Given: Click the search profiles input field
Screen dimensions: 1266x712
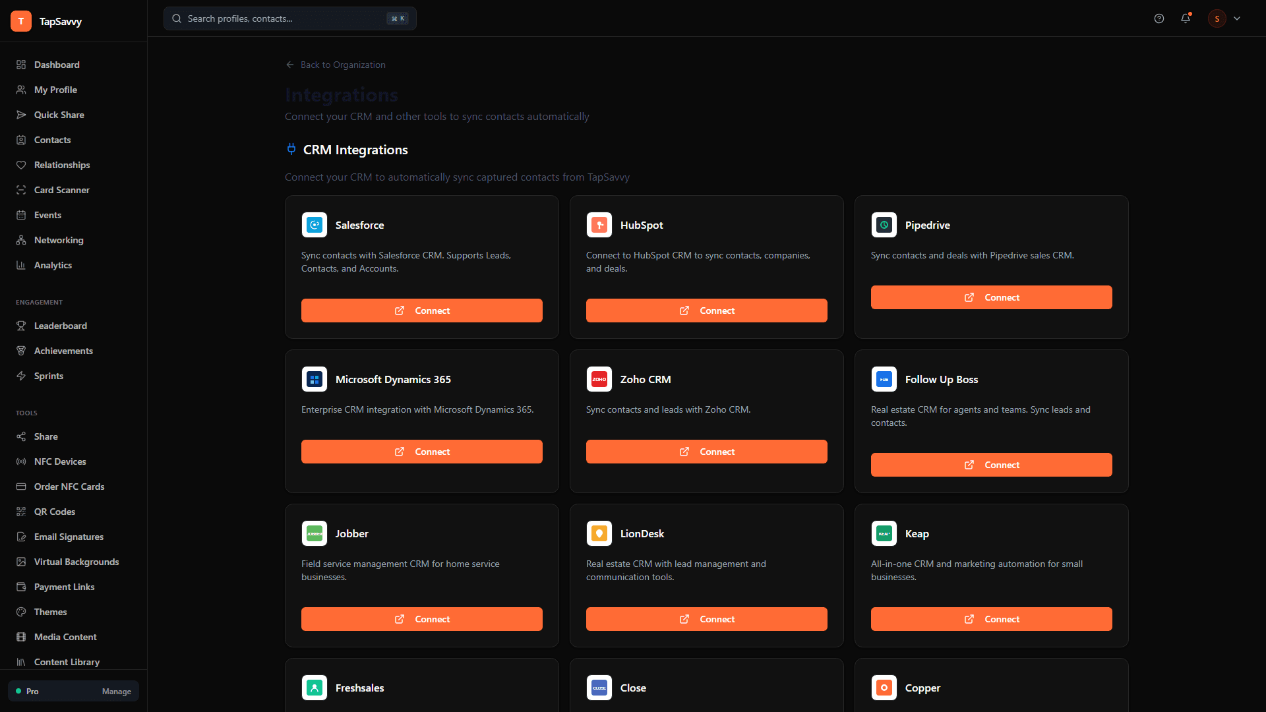Looking at the screenshot, I should click(x=289, y=18).
